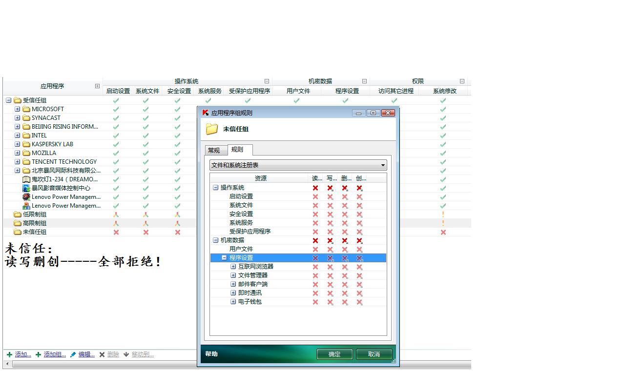Select the 鬼吹灯1-234 book icon
This screenshot has width=625, height=390.
[x=26, y=179]
